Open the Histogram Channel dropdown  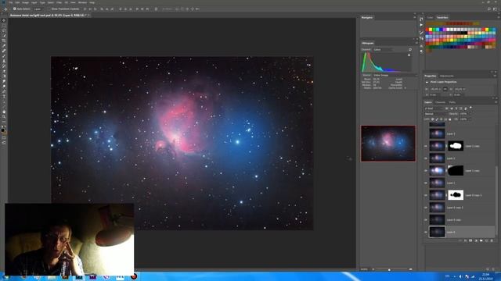click(x=383, y=50)
